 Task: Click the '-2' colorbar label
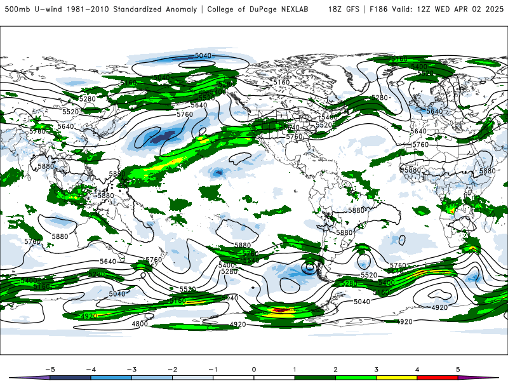(x=172, y=370)
